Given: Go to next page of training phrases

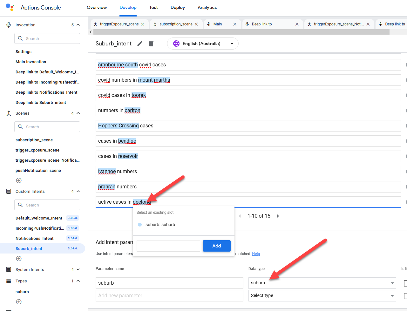Looking at the screenshot, I should click(278, 216).
